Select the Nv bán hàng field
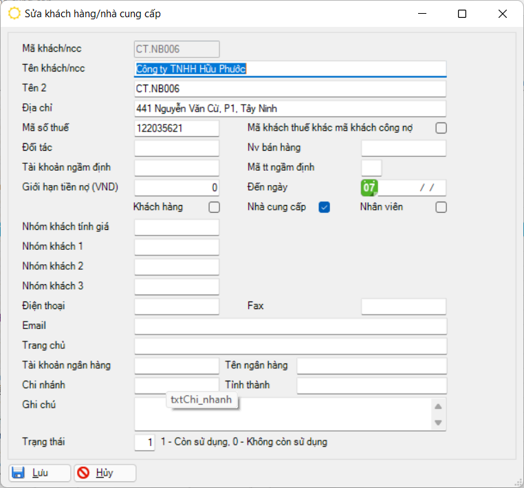The image size is (524, 488). [404, 148]
